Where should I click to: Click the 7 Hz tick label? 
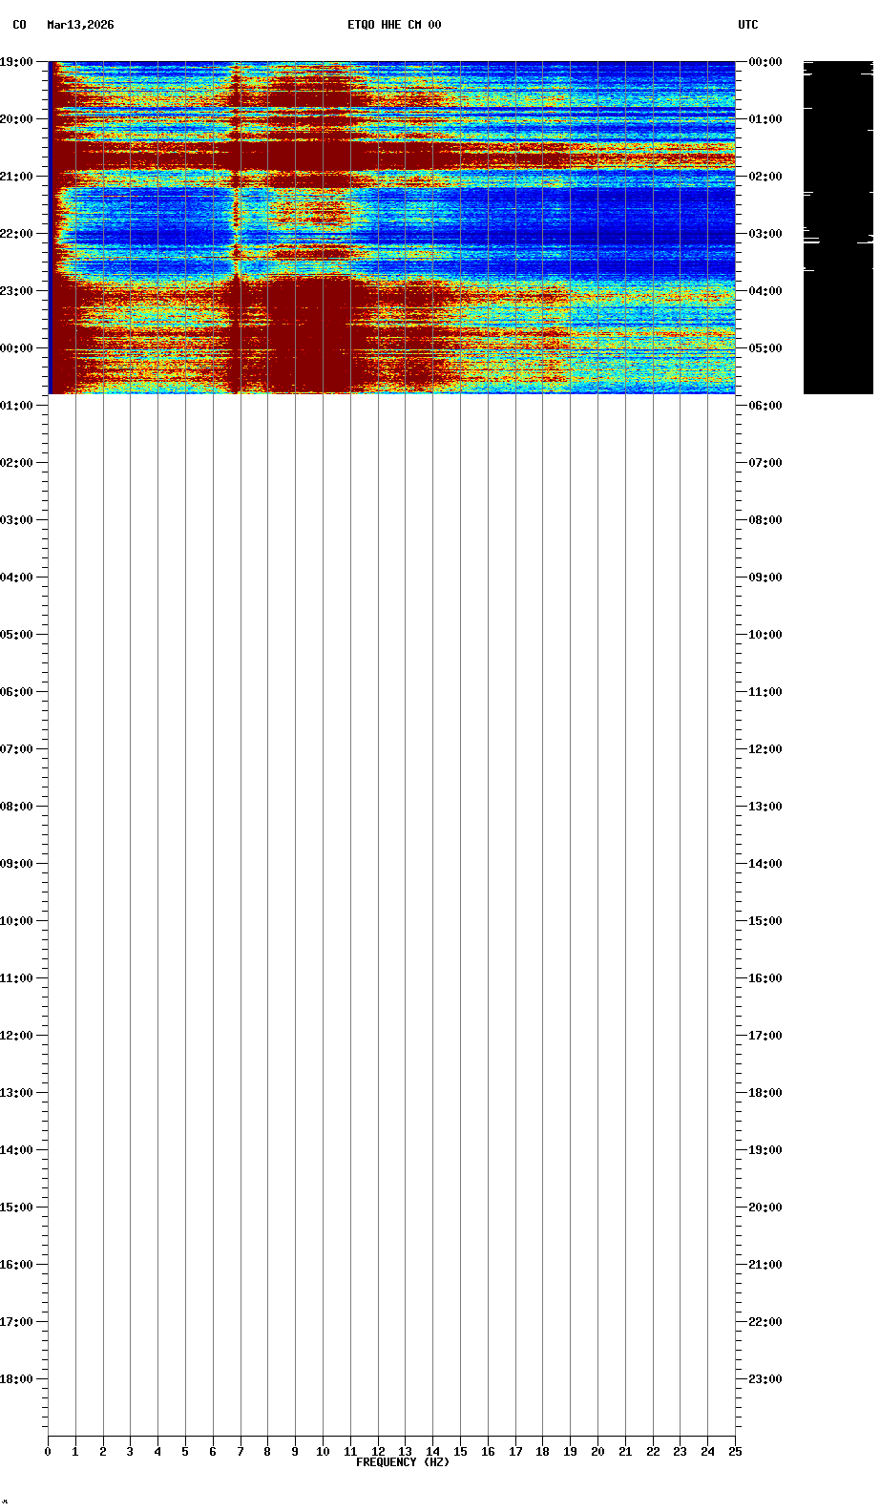click(241, 1452)
